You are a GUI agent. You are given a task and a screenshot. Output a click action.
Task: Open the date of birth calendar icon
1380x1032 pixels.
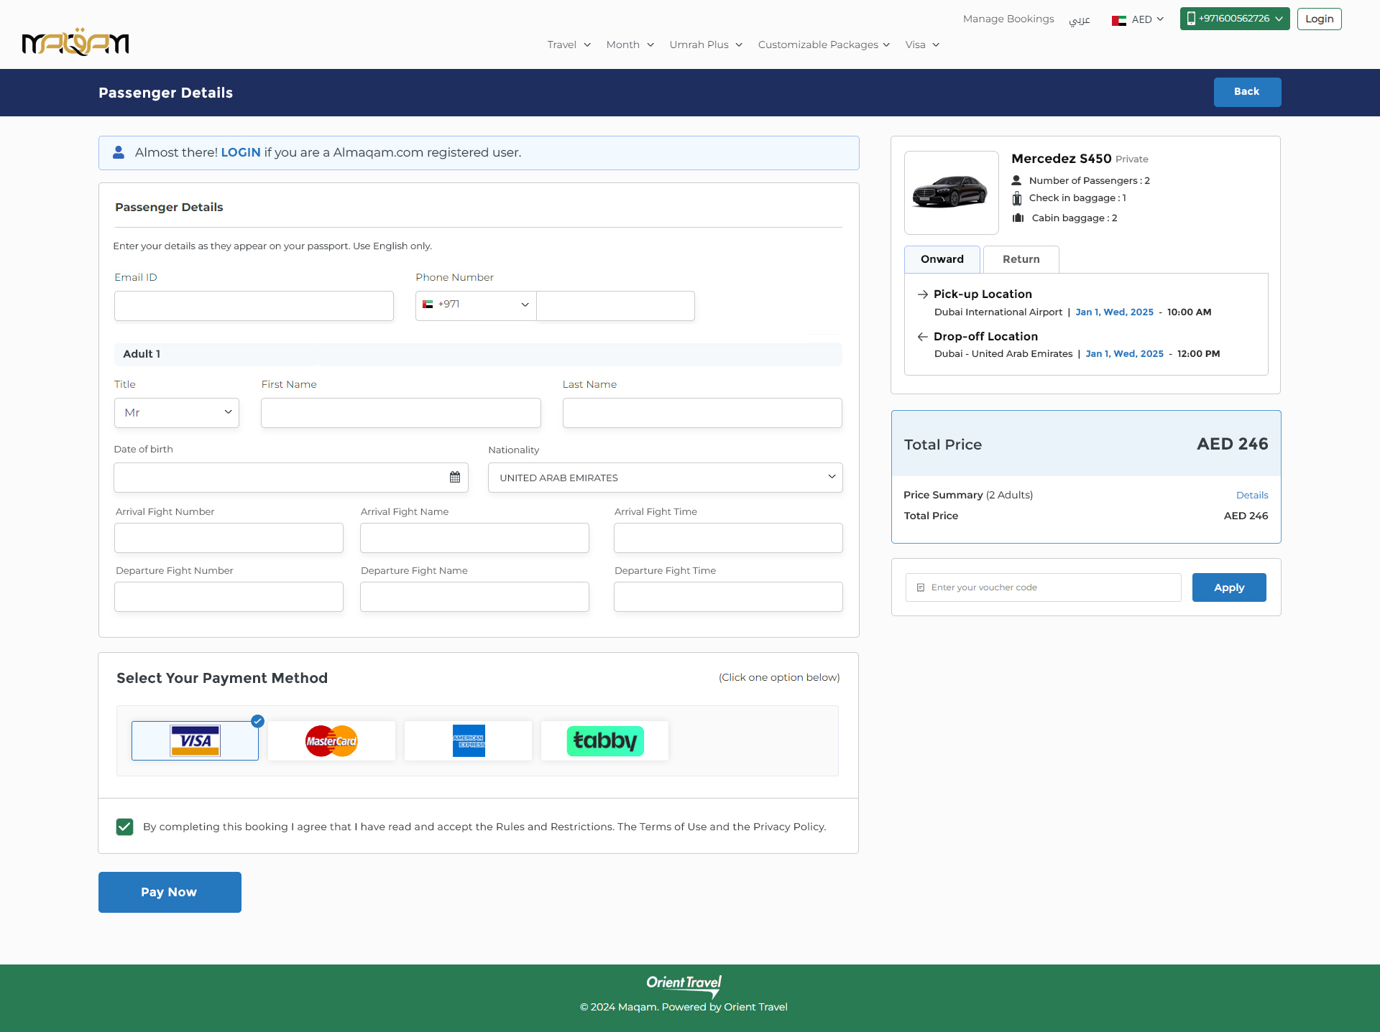(454, 478)
